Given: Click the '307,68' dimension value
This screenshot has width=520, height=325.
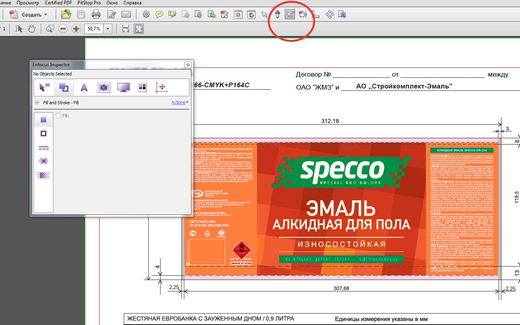Looking at the screenshot, I should [x=341, y=288].
